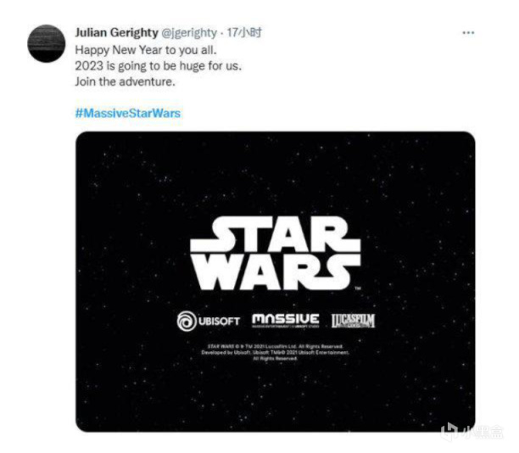This screenshot has width=519, height=453.
Task: Open the #MassiveStarWars hashtag link
Action: click(128, 114)
